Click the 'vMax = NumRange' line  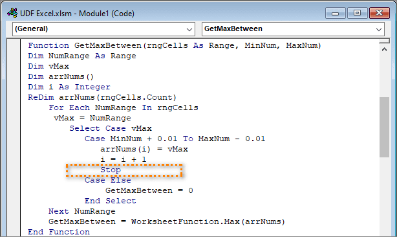(92, 118)
